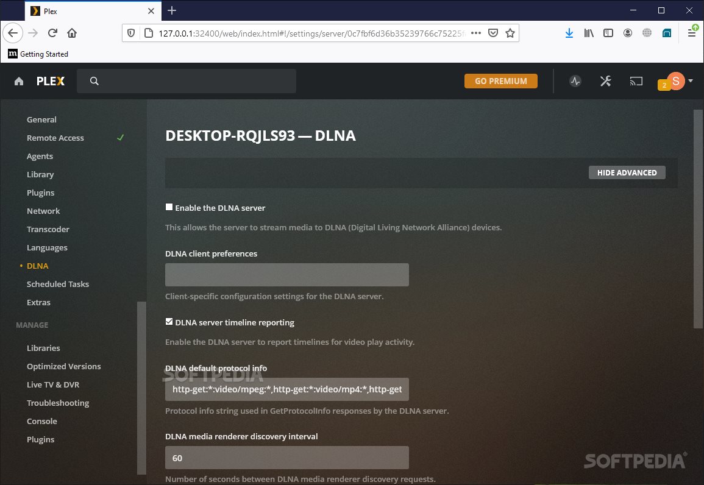Image resolution: width=704 pixels, height=485 pixels.
Task: Open the Getting Started bookmark
Action: point(38,54)
